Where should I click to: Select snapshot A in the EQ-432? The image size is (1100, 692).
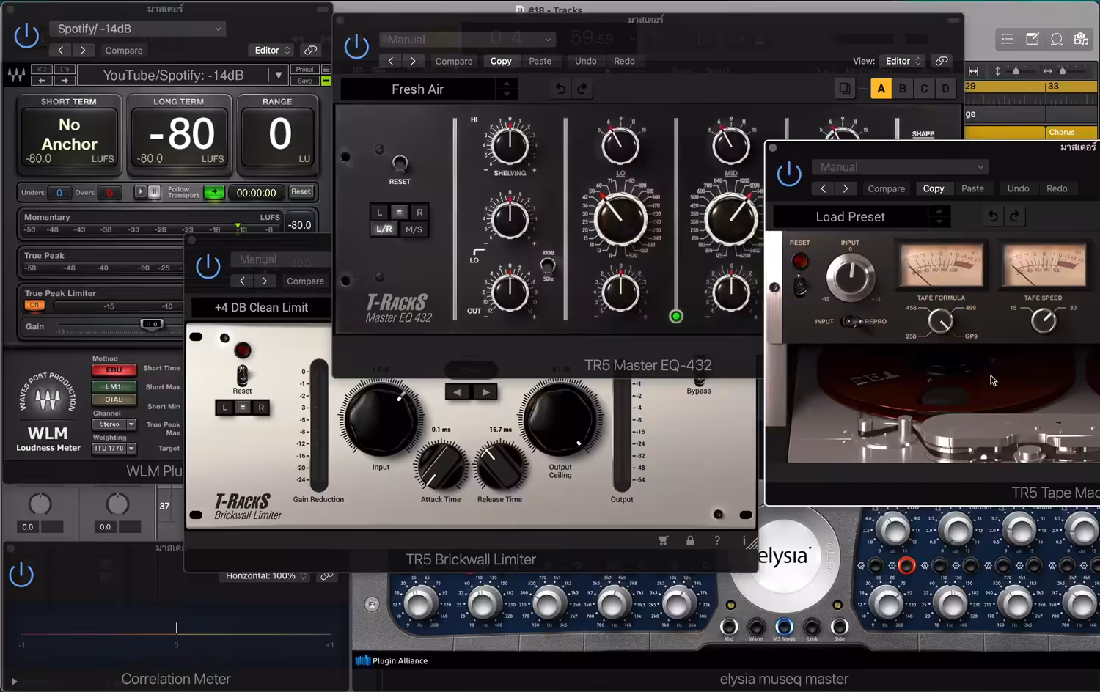click(881, 89)
